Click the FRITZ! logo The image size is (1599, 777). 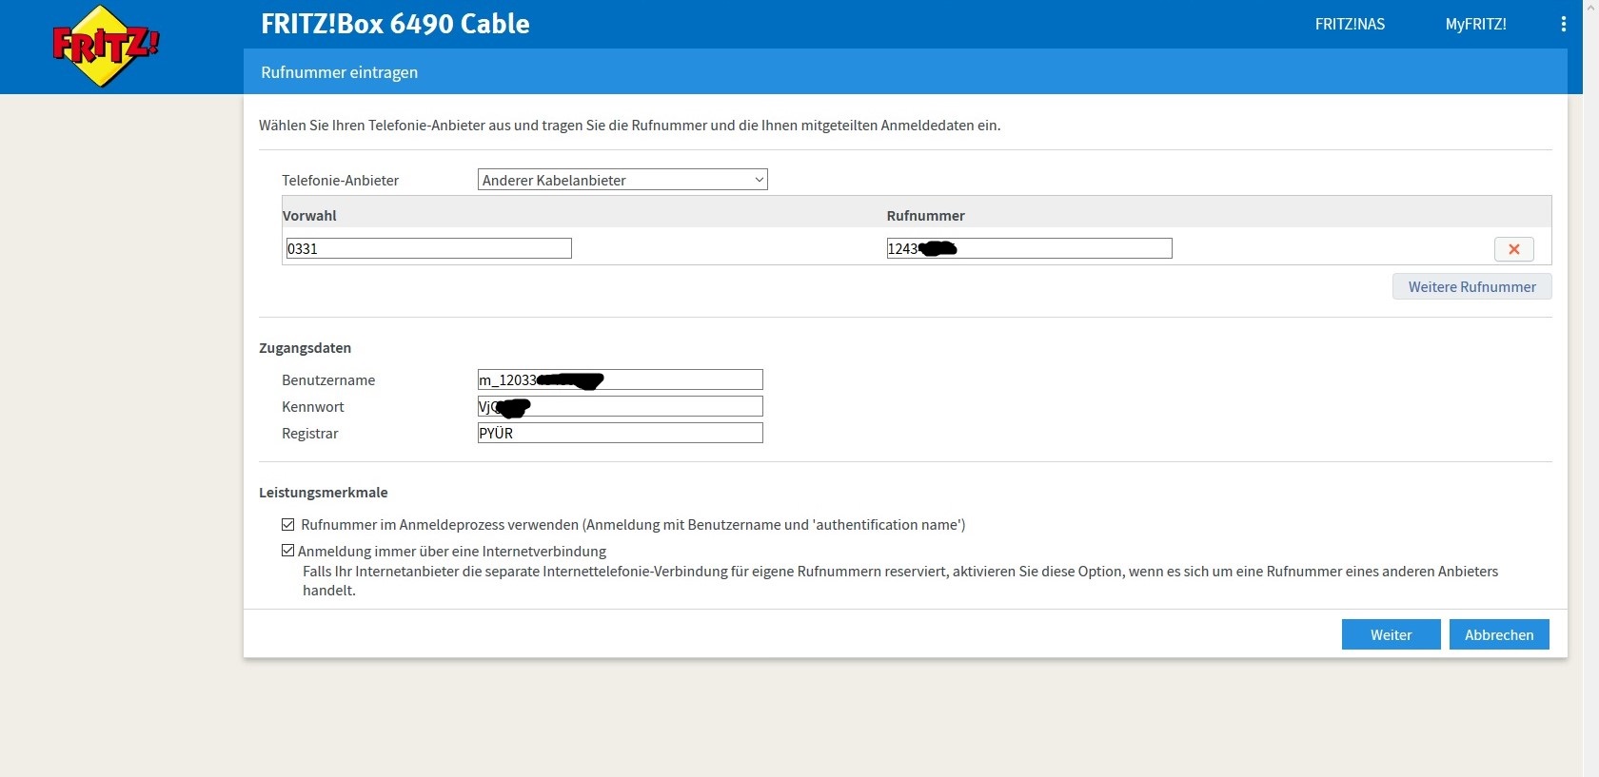tap(105, 46)
